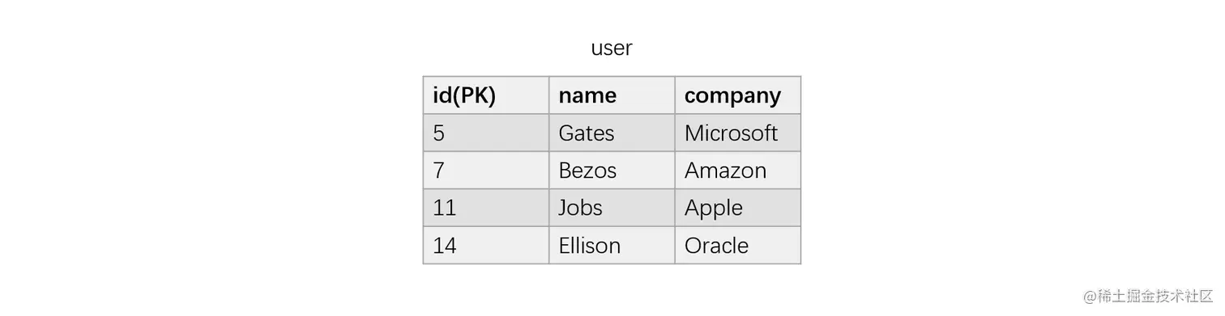Select the id(PK) column header
This screenshot has height=316, width=1225.
(486, 95)
